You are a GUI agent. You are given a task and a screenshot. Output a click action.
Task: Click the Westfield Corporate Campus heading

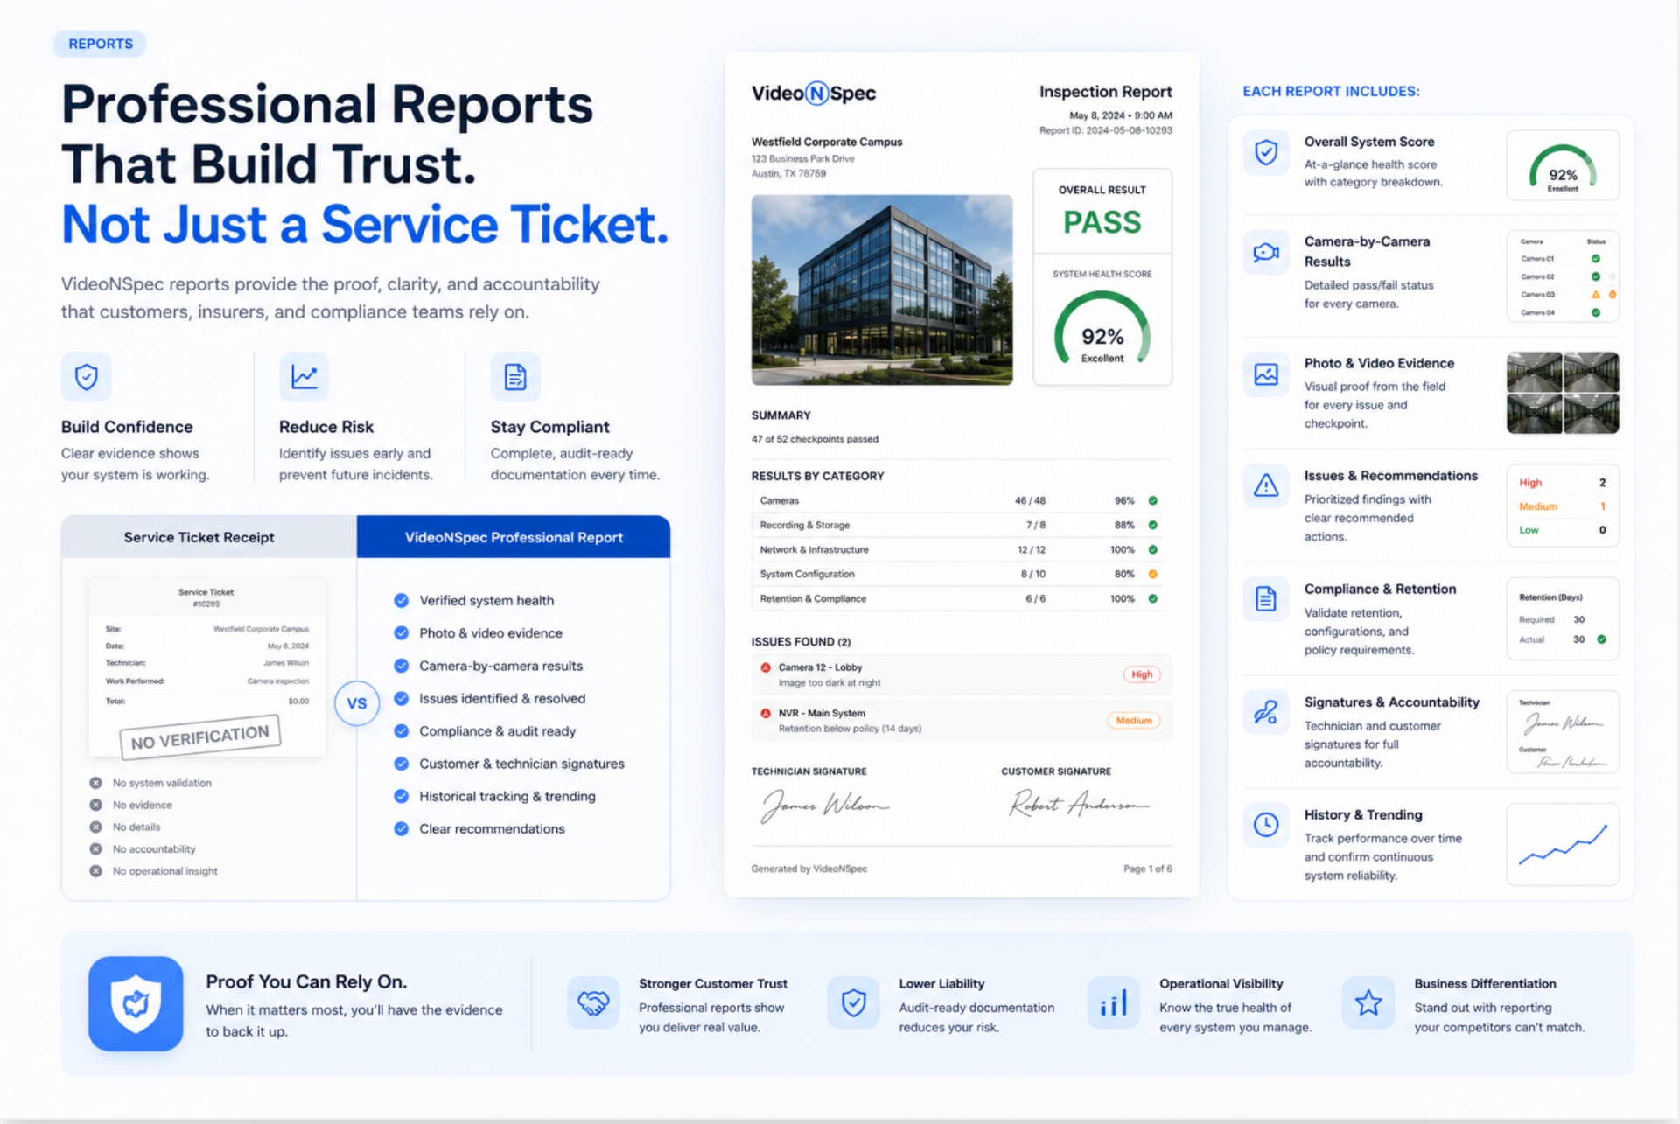tap(827, 142)
